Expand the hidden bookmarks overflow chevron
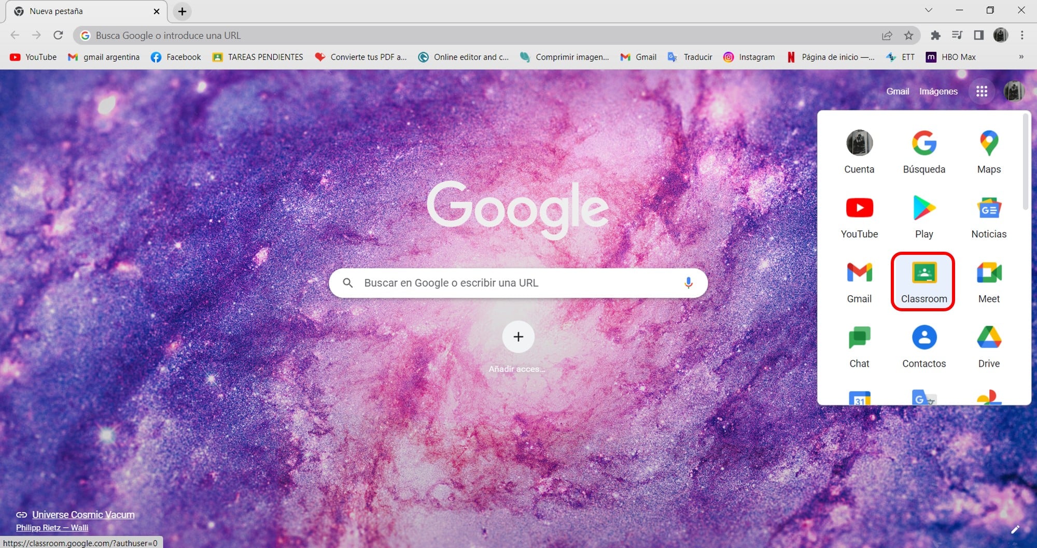1037x548 pixels. click(1021, 57)
